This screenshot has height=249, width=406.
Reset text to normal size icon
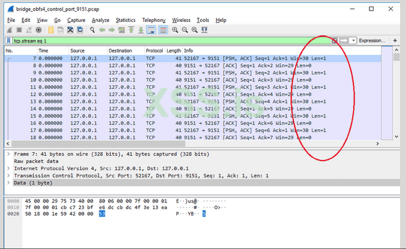(195, 30)
